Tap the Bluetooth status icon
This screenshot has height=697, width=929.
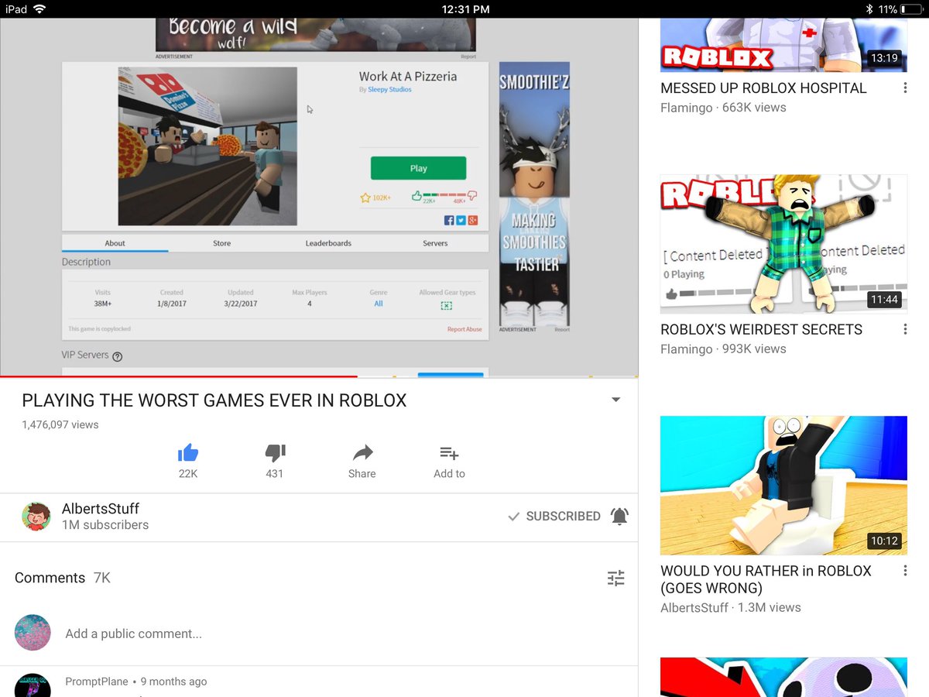(869, 9)
